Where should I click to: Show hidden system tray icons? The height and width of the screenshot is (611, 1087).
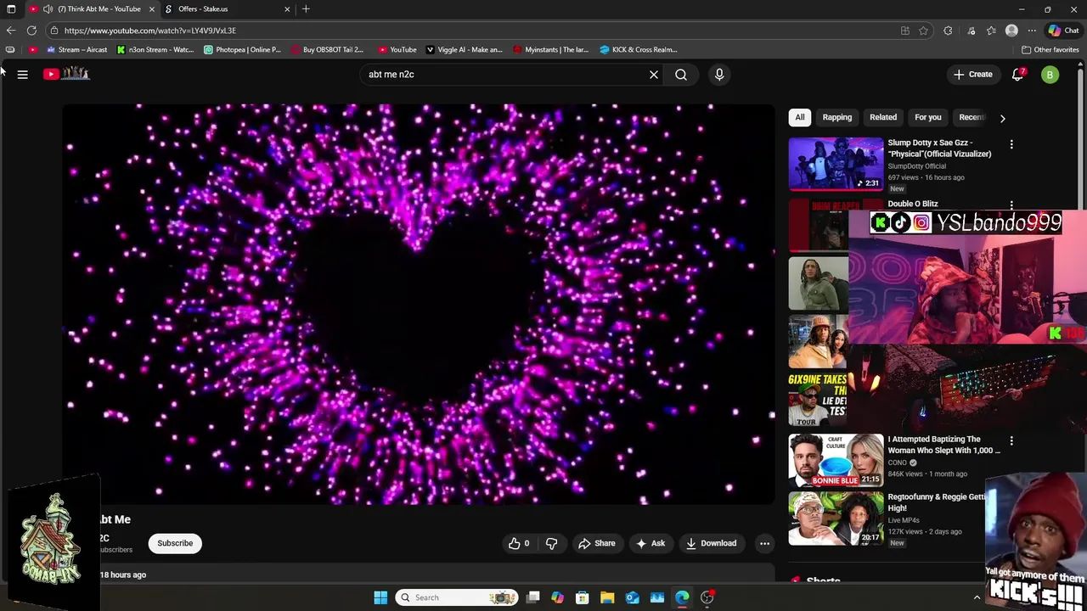pos(977,597)
